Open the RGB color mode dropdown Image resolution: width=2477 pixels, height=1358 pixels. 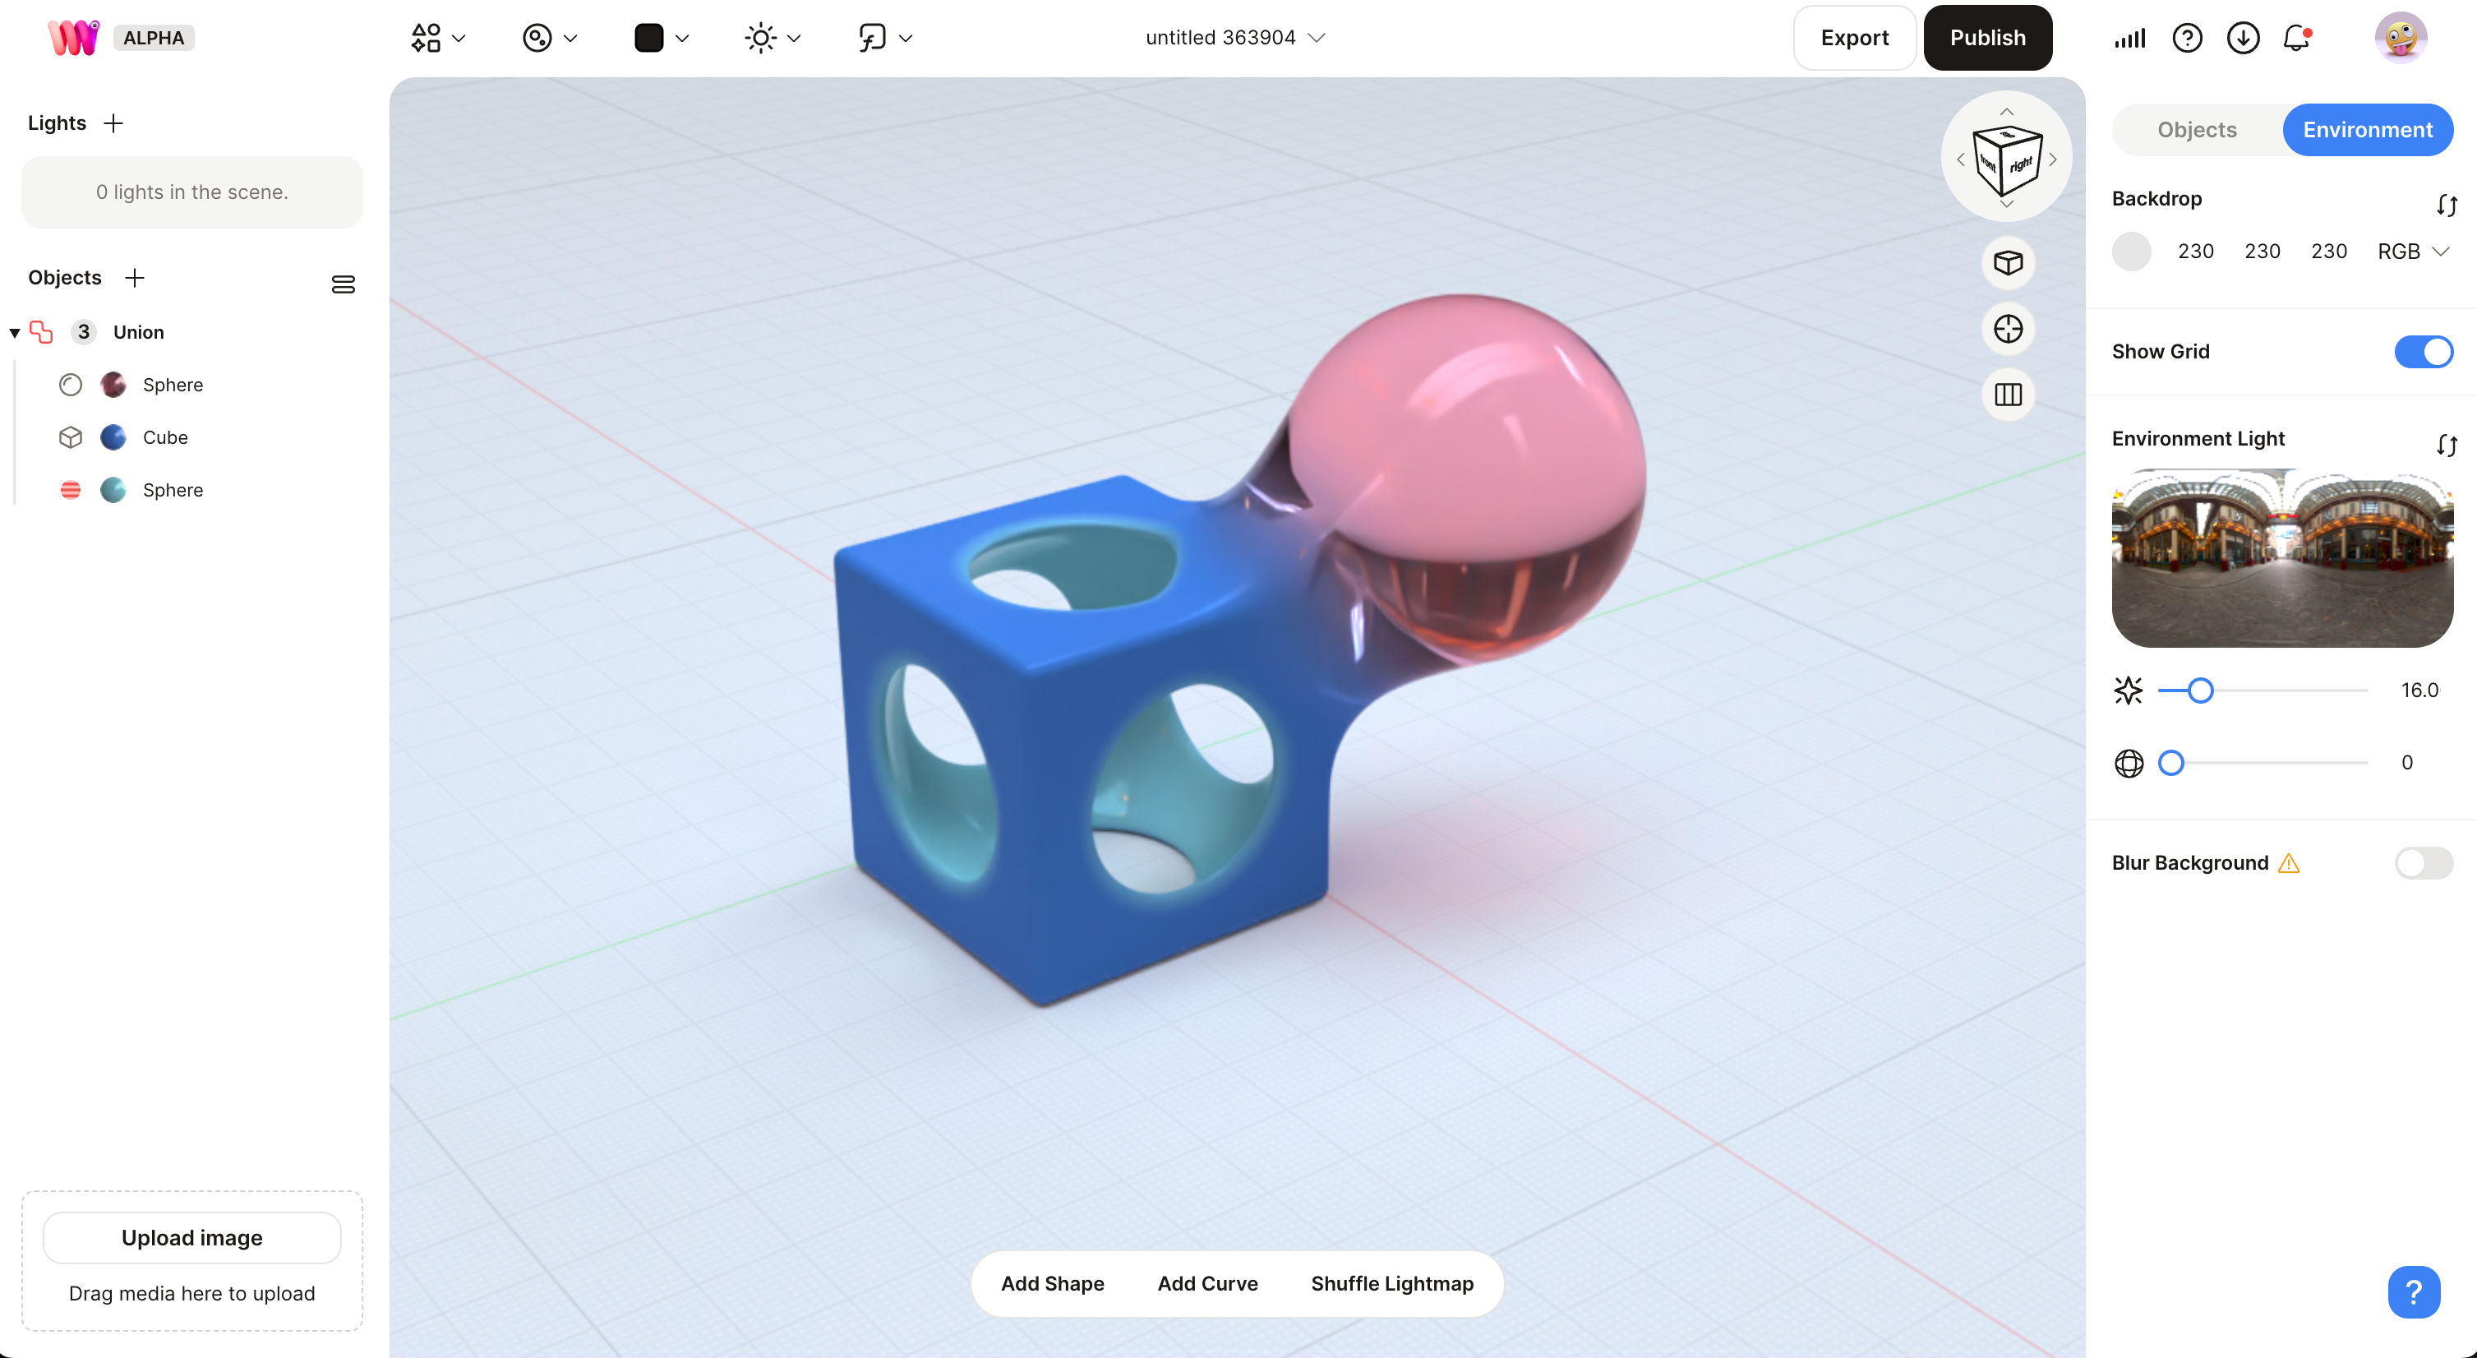(x=2413, y=251)
